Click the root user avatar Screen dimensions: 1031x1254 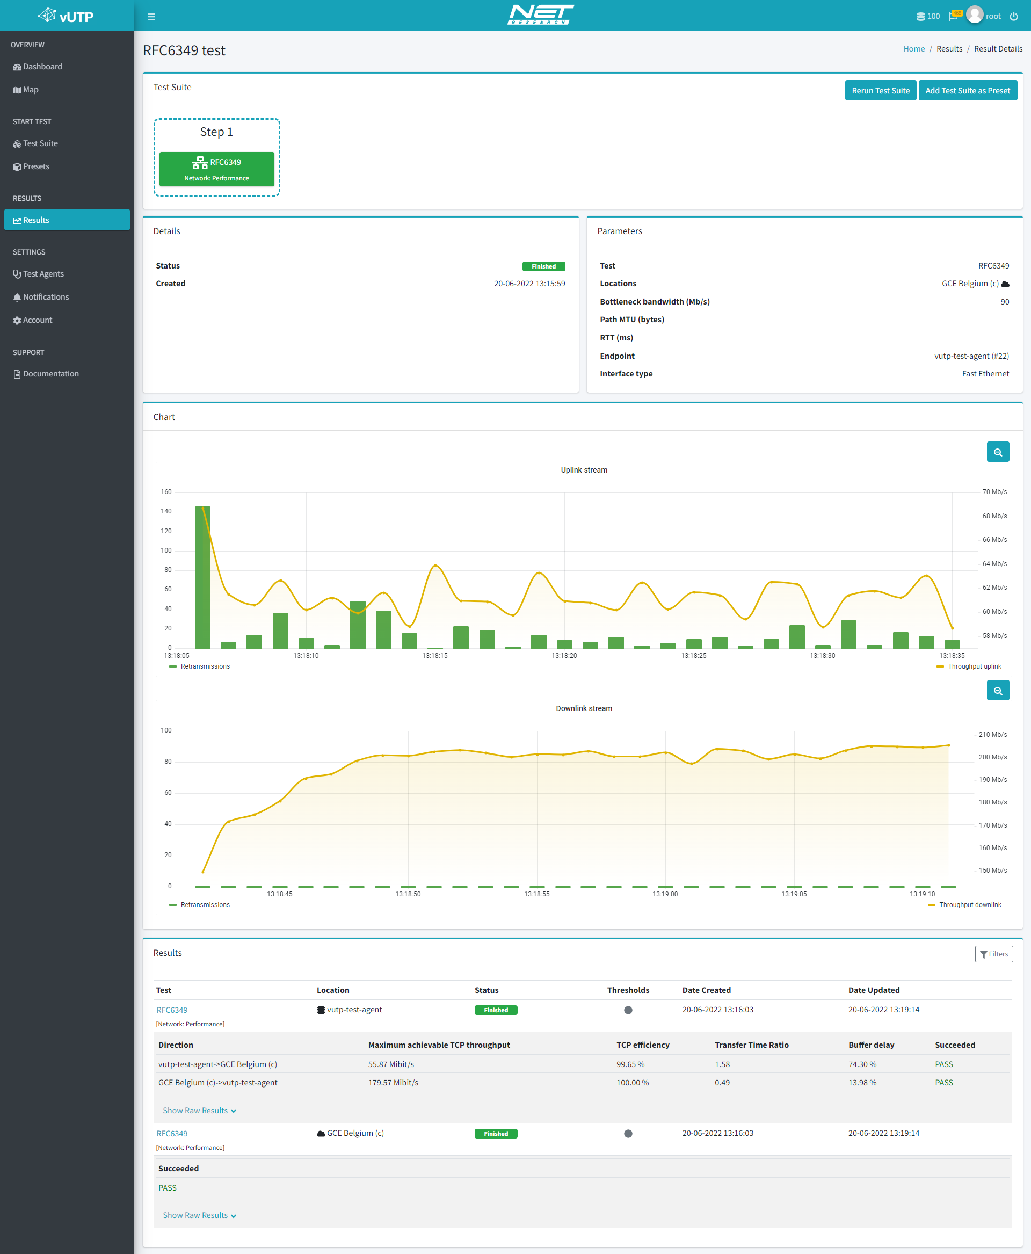(x=975, y=15)
